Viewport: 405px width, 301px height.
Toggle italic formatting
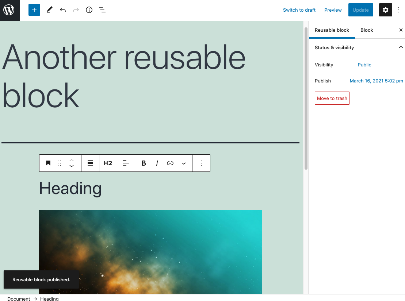pos(157,163)
